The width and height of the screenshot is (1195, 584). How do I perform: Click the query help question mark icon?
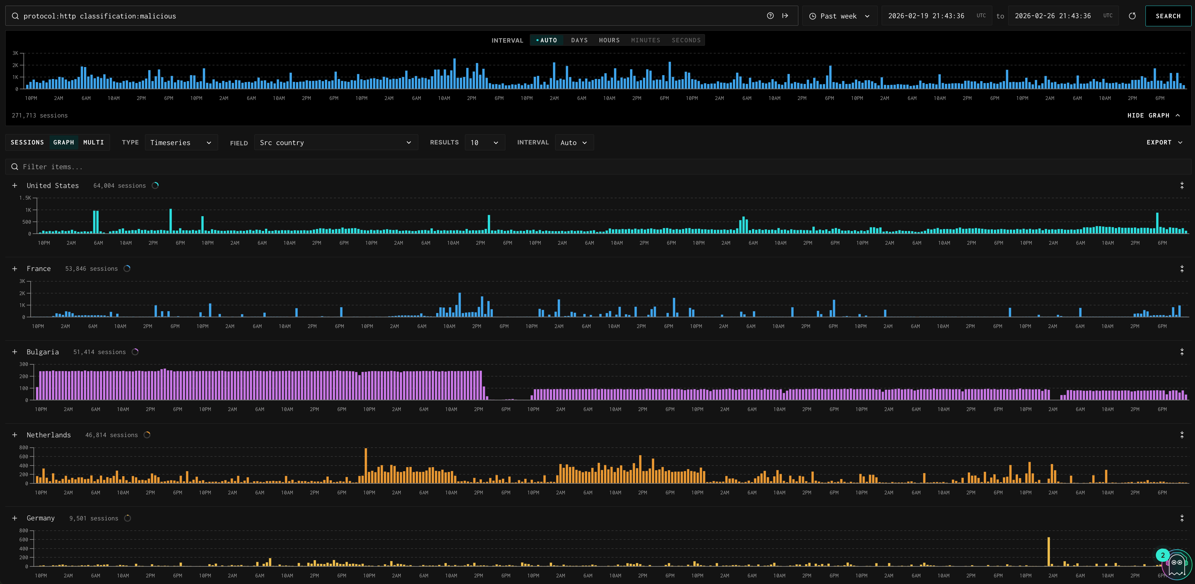pos(770,16)
